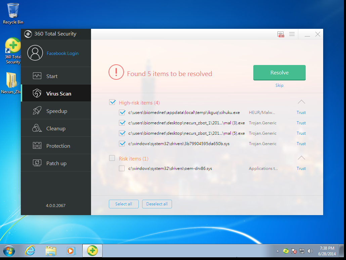This screenshot has width=346, height=260.
Task: Switch to the Speedup section
Action: [x=56, y=111]
